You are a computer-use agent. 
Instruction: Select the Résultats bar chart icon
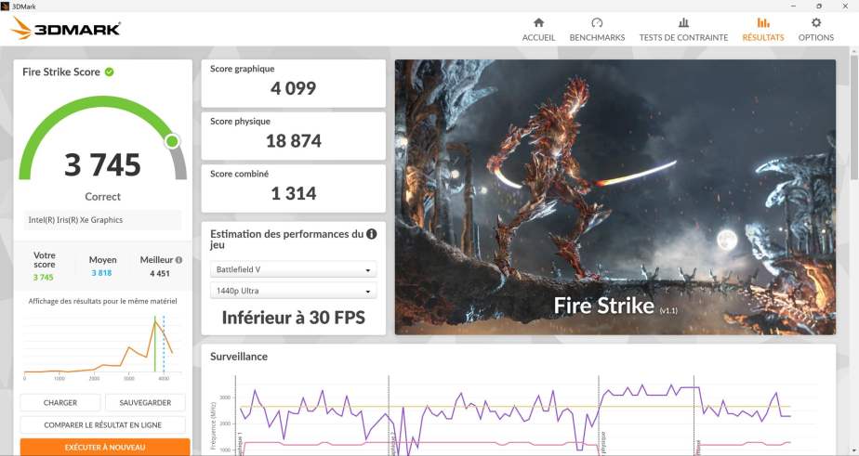pyautogui.click(x=762, y=22)
